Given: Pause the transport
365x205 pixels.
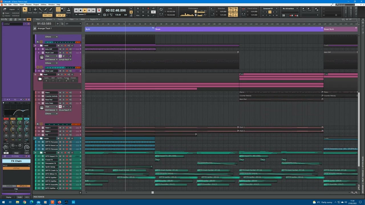Looking at the screenshot, I should pyautogui.click(x=89, y=10).
